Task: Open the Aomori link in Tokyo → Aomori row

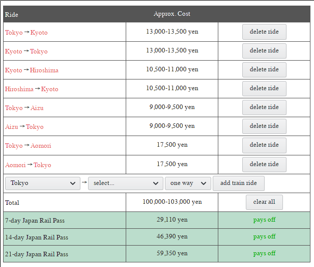Action: pos(41,146)
